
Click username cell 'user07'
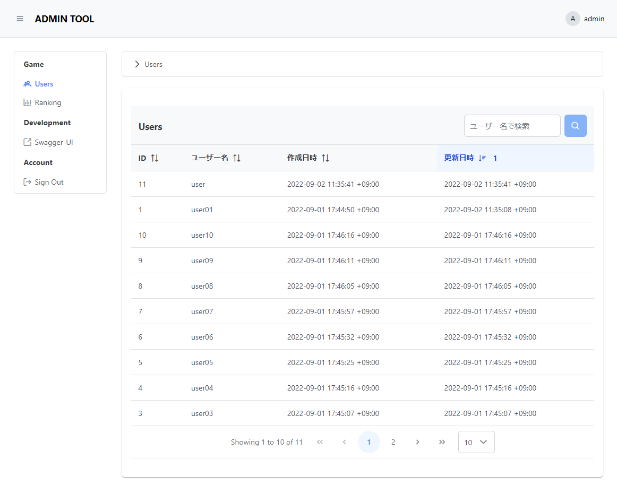[202, 312]
